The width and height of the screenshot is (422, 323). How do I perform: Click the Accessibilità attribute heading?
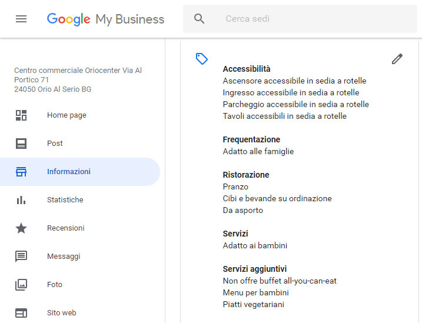click(x=247, y=69)
